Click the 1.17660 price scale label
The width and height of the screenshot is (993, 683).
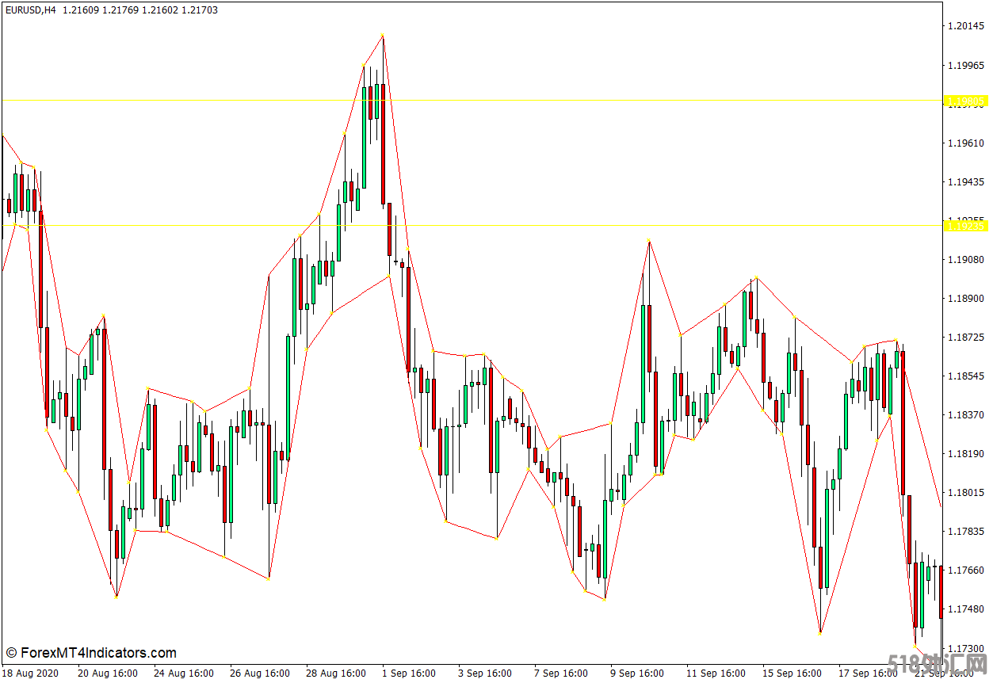click(965, 570)
